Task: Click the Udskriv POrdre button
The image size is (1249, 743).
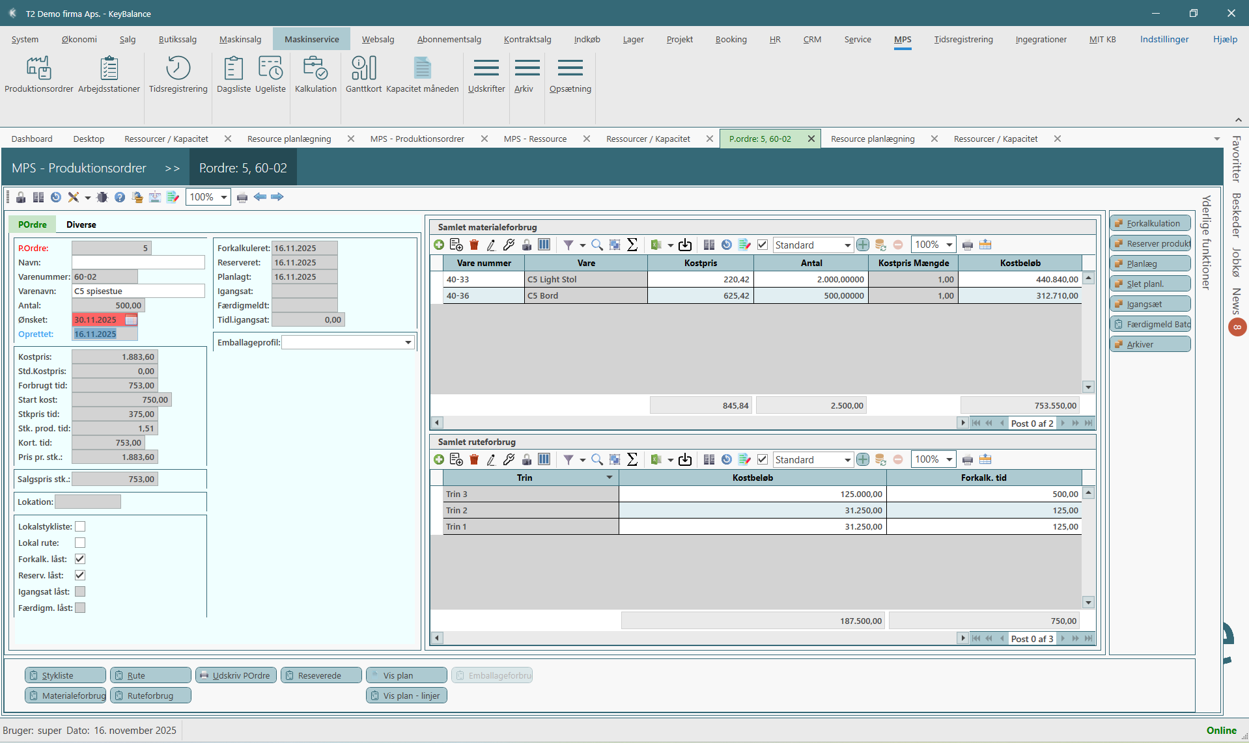Action: point(236,675)
